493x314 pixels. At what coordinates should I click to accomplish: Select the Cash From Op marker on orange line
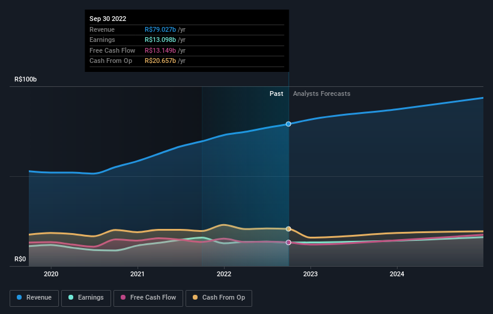pyautogui.click(x=288, y=229)
